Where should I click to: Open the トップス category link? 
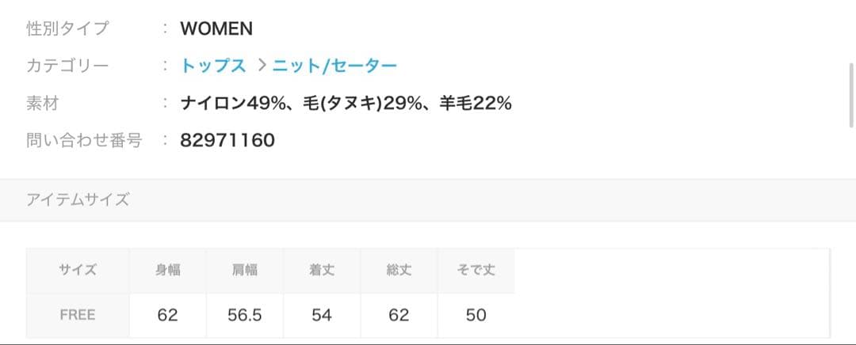pyautogui.click(x=213, y=66)
